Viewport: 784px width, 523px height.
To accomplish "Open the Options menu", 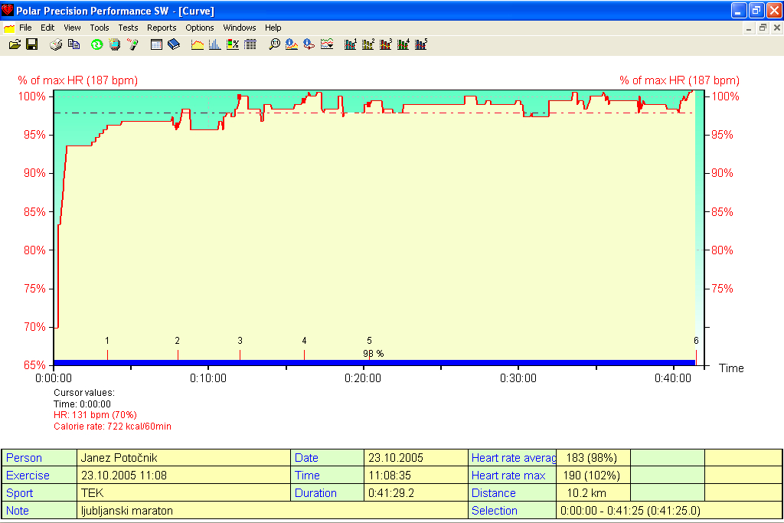I will [200, 28].
